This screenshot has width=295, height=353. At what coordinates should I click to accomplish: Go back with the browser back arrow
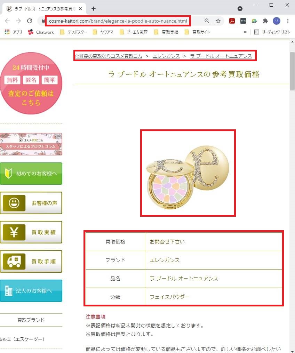pyautogui.click(x=7, y=21)
